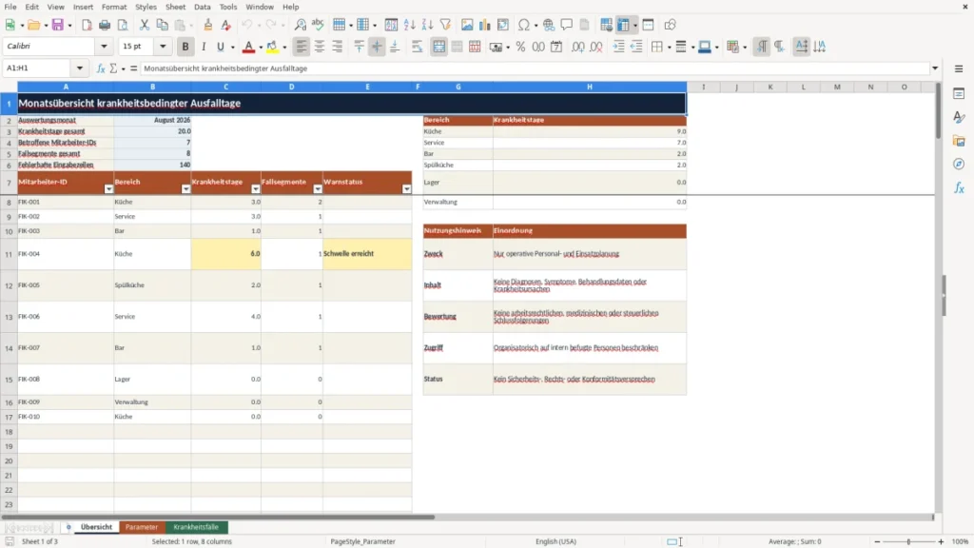Insert Comment speech bubble icon
974x548 pixels.
[x=567, y=25]
